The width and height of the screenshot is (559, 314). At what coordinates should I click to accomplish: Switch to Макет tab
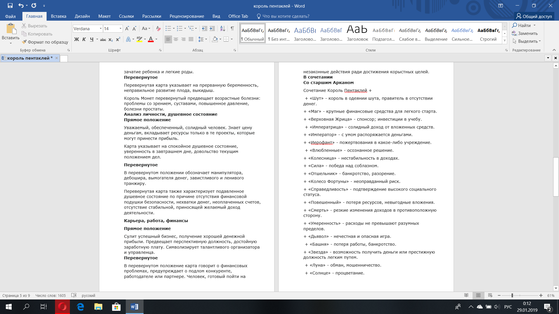coord(104,16)
